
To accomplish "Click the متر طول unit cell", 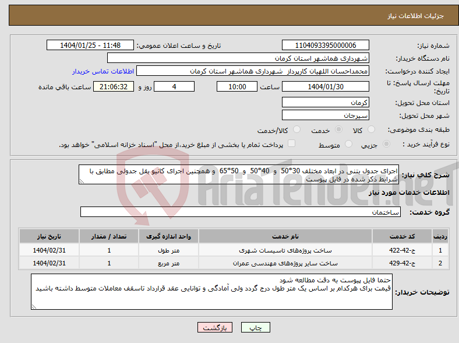I will pyautogui.click(x=168, y=250).
